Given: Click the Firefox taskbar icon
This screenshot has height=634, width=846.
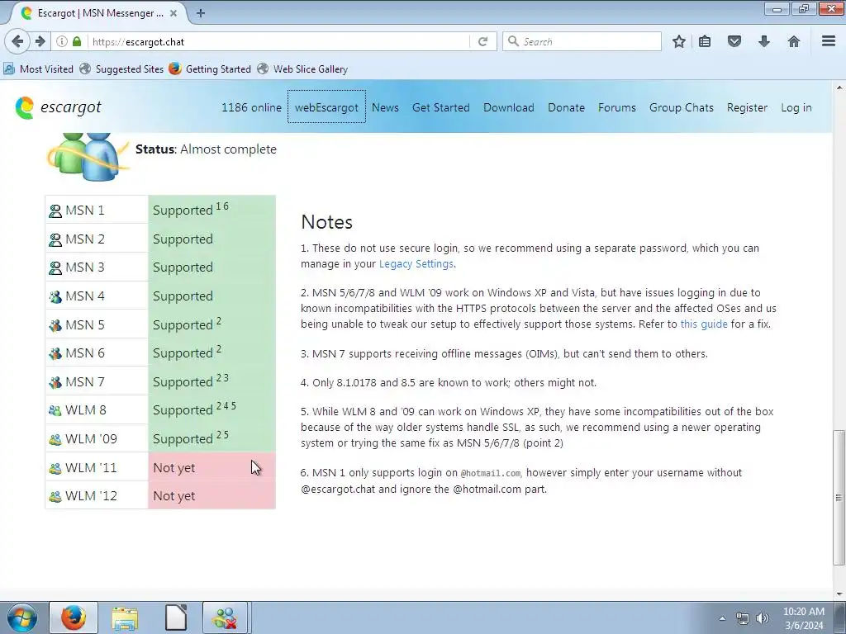Looking at the screenshot, I should 74,617.
